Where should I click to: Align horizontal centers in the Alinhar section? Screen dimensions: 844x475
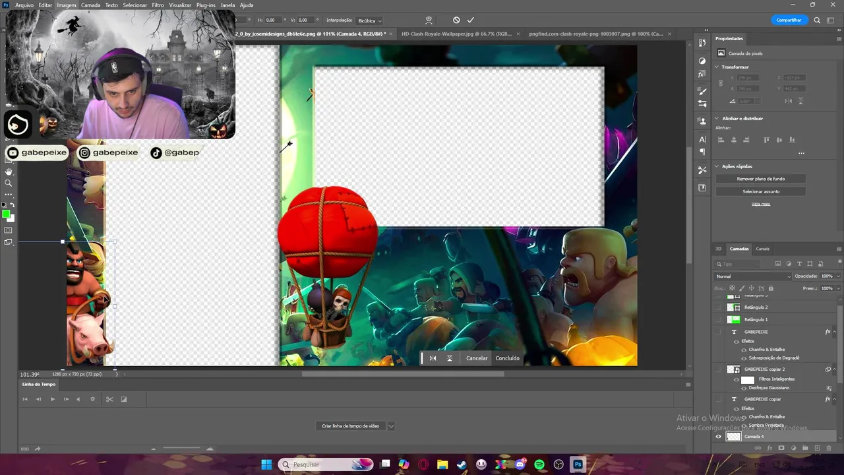(734, 140)
